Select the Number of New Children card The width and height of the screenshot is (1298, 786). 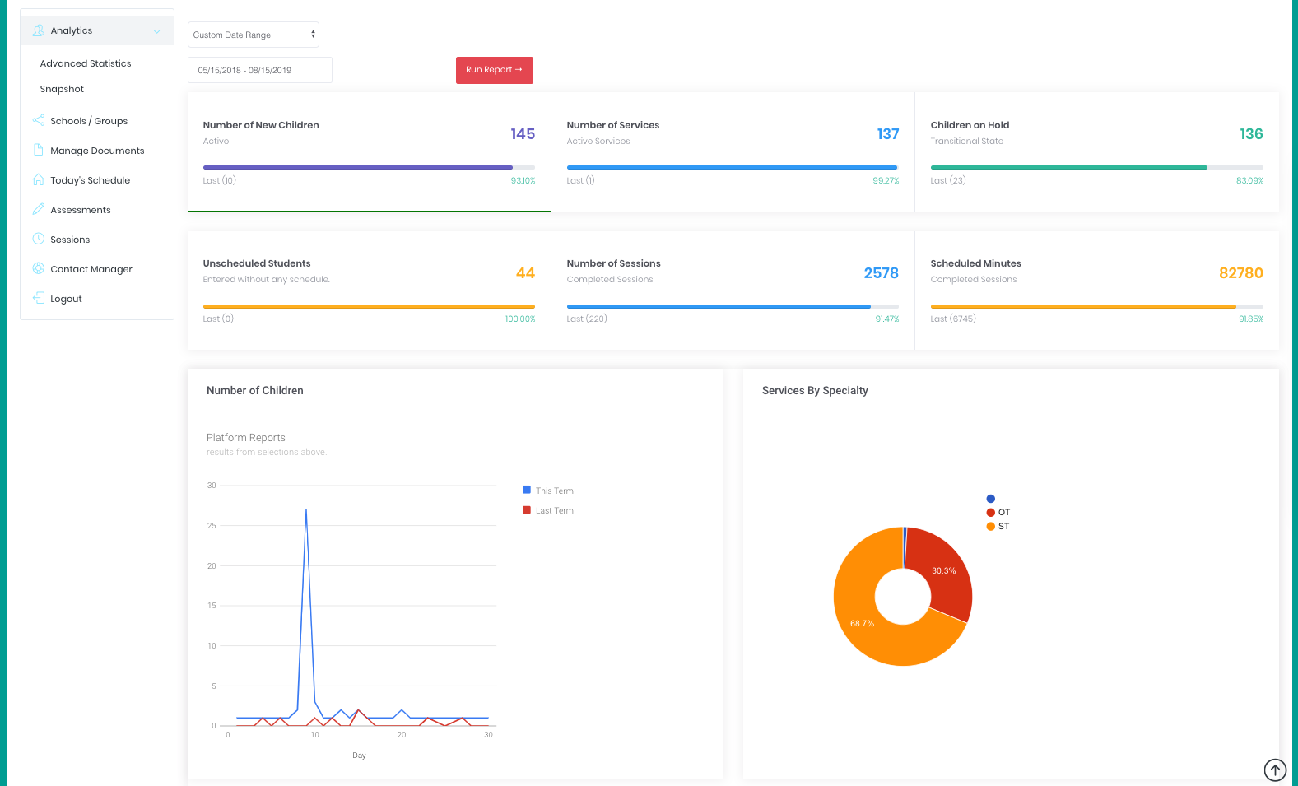click(369, 152)
